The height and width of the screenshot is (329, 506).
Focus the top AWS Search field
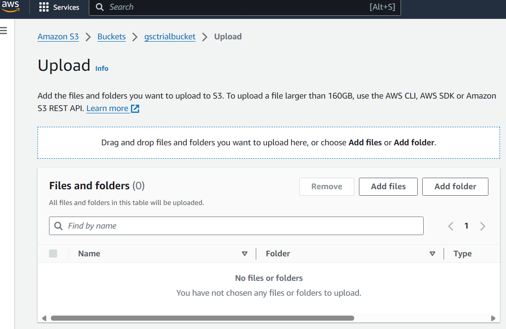(245, 7)
